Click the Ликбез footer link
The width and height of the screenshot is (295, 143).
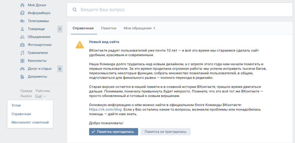pyautogui.click(x=26, y=96)
